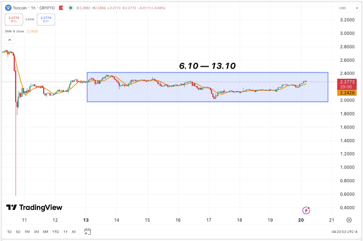Viewport: 363px width, 241px height.
Task: Click the red flag icon beside CRYPTO
Action: tap(61, 8)
